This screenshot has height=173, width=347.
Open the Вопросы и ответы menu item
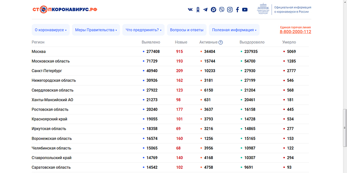187,30
